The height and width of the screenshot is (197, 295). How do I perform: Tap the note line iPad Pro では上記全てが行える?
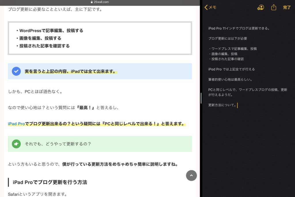coord(231,69)
